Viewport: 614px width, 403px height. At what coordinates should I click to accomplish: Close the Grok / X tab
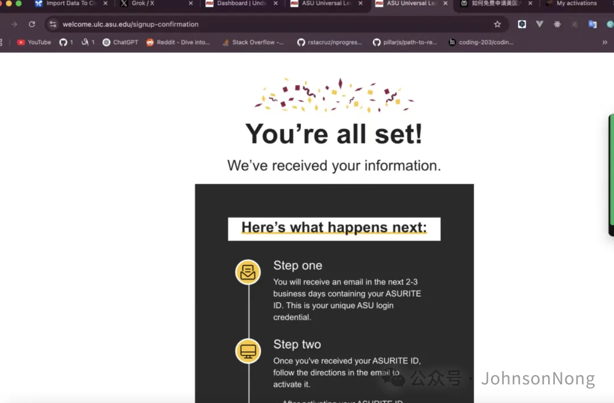[190, 3]
